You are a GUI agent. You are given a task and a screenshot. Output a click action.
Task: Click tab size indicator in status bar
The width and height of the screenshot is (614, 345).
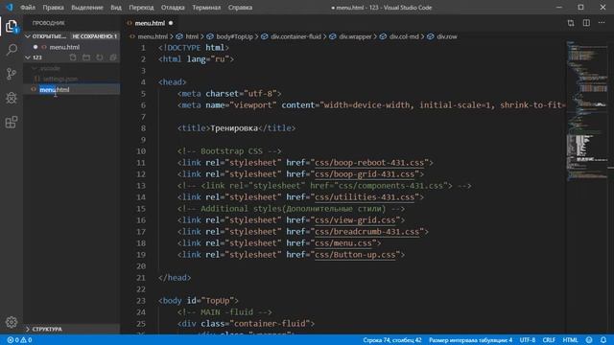tap(470, 340)
